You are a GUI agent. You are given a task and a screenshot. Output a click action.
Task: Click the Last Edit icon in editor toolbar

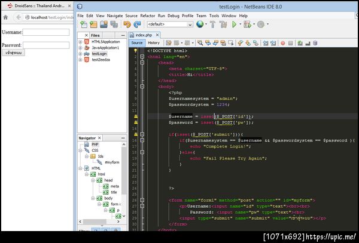[x=169, y=43]
